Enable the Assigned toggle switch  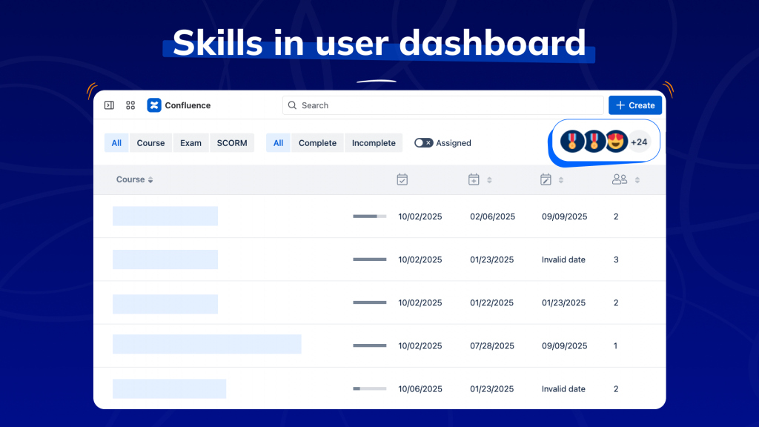pos(424,143)
